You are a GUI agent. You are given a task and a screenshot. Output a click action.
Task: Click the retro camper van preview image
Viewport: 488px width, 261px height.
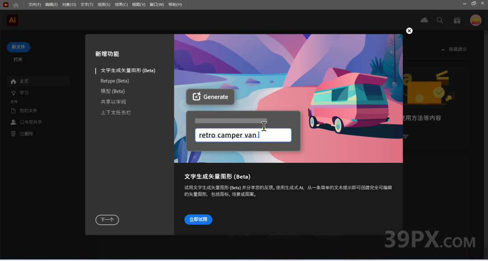pyautogui.click(x=288, y=99)
